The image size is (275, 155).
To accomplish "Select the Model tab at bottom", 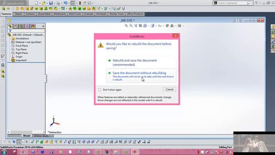I will tap(27, 136).
